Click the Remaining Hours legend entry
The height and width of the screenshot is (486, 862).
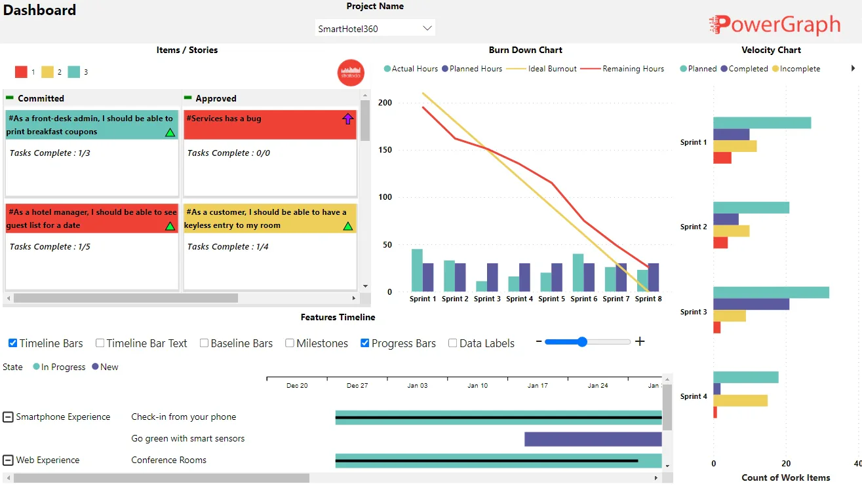pos(623,69)
